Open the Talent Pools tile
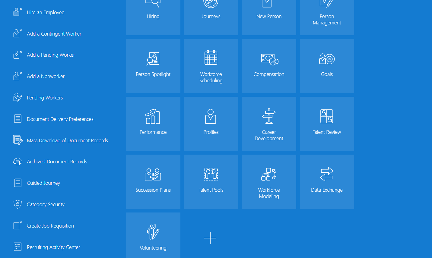 click(x=211, y=182)
